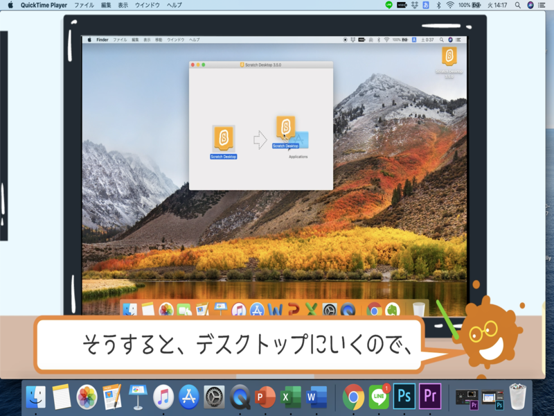
Task: Open QuickTime 編集 menu
Action: pyautogui.click(x=106, y=5)
